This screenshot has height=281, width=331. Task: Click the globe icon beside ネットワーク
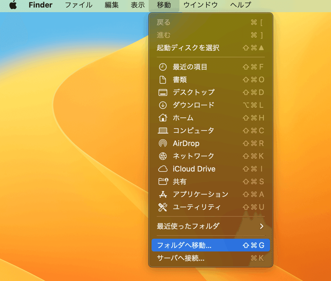pyautogui.click(x=163, y=156)
